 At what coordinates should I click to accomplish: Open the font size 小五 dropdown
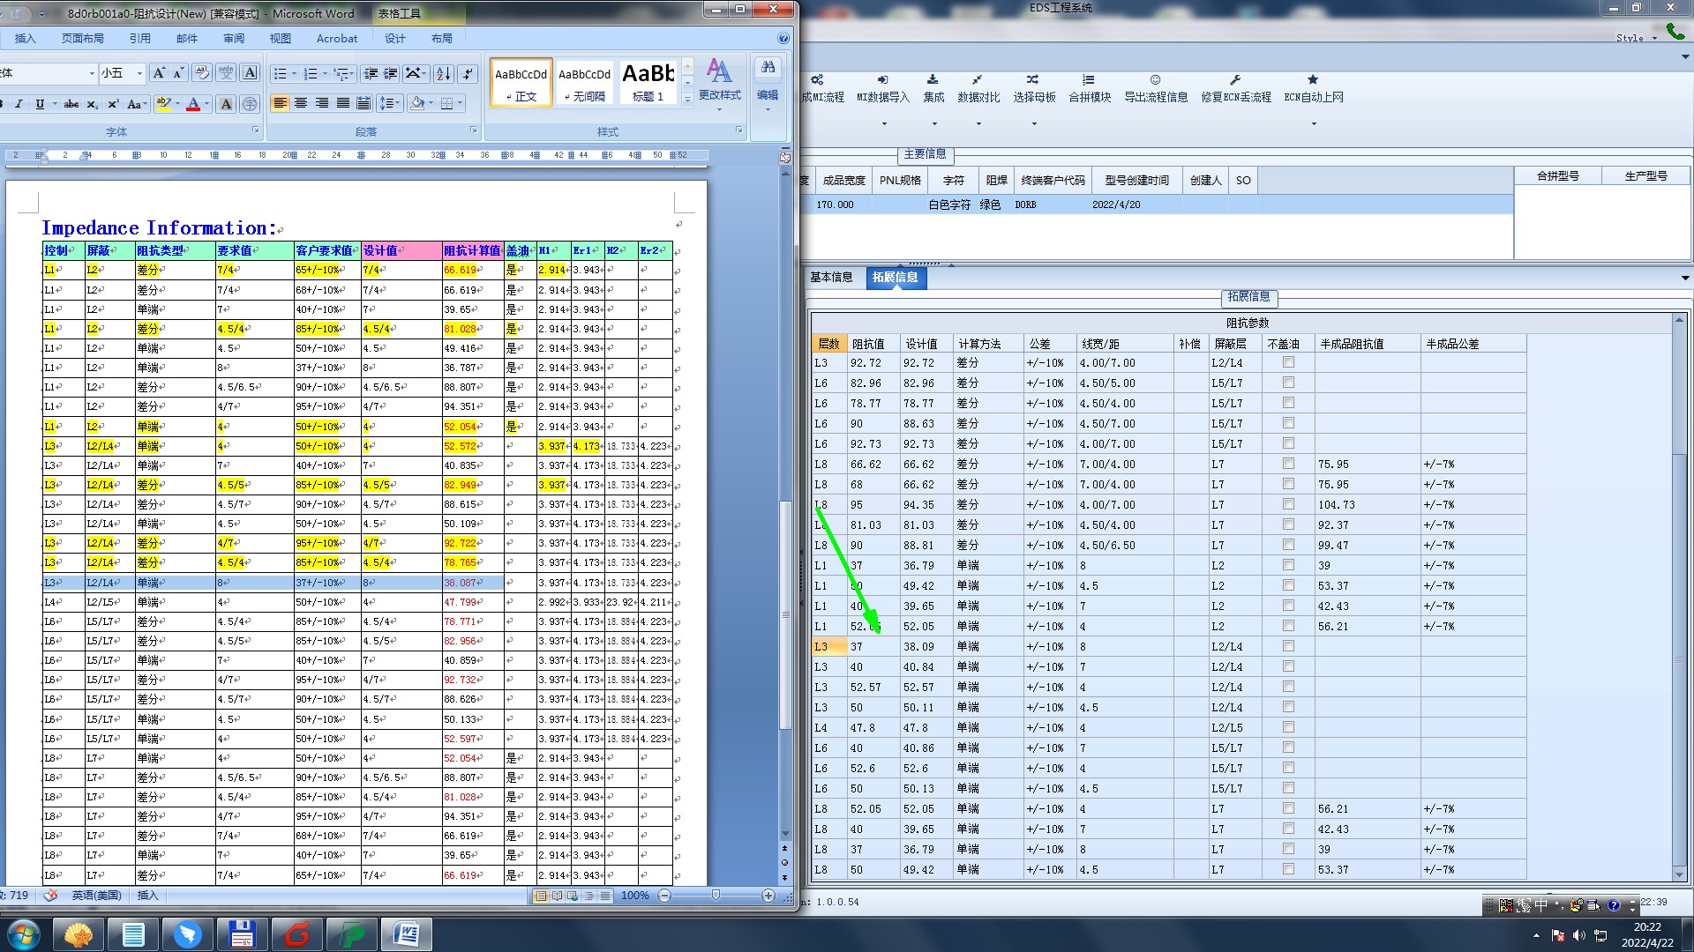coord(139,74)
